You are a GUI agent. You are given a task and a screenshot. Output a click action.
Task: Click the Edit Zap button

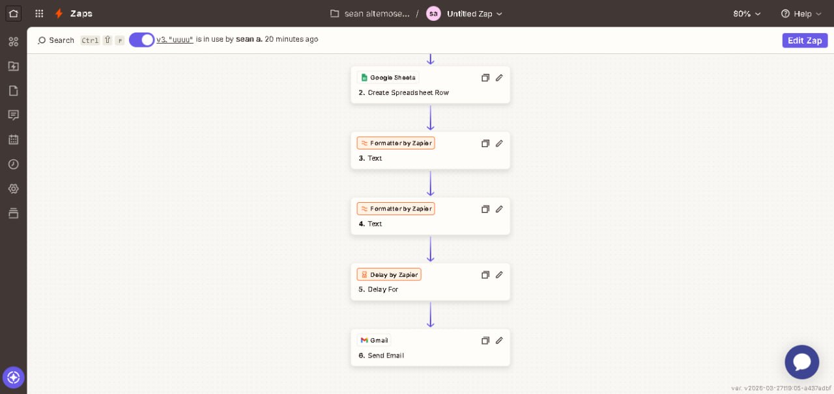click(805, 40)
